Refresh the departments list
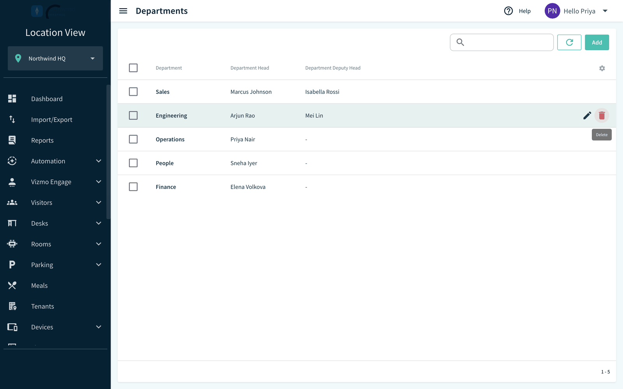The width and height of the screenshot is (623, 389). 569,42
